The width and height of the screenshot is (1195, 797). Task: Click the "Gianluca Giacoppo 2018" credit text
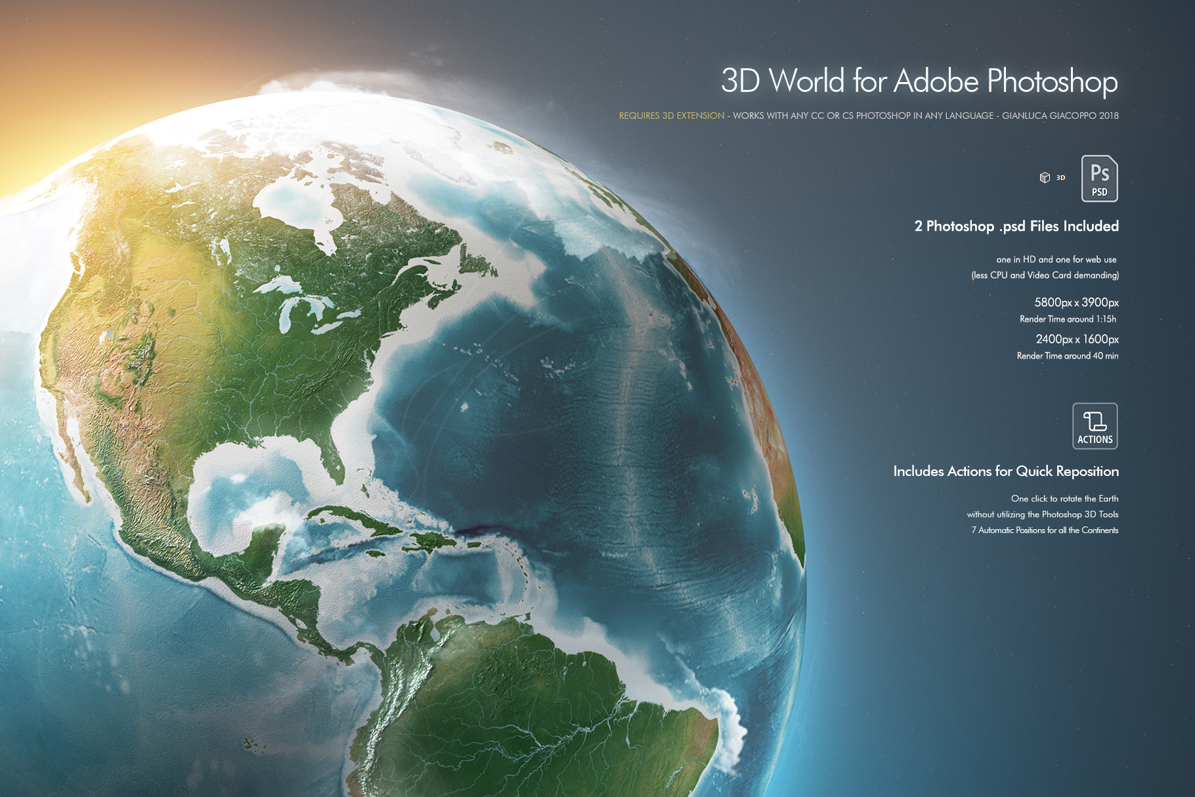1060,116
